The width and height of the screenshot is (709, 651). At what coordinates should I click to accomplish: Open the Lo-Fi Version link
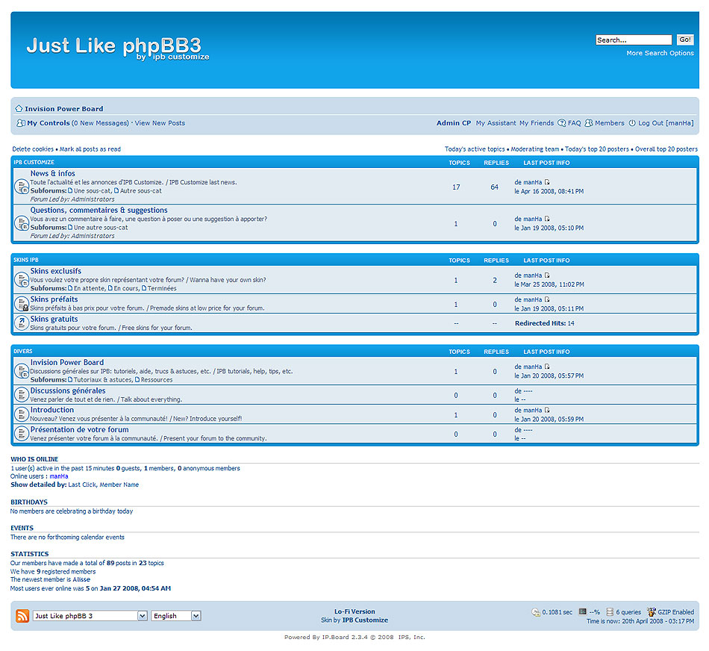[x=354, y=611]
